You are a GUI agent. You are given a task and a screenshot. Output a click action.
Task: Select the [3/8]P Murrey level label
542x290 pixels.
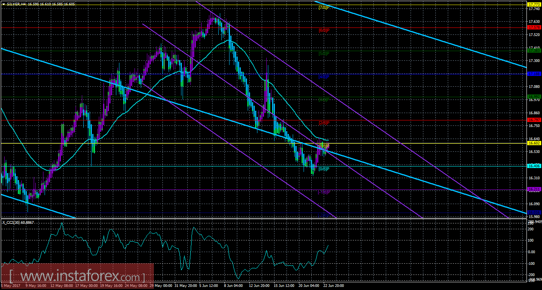coord(324,100)
